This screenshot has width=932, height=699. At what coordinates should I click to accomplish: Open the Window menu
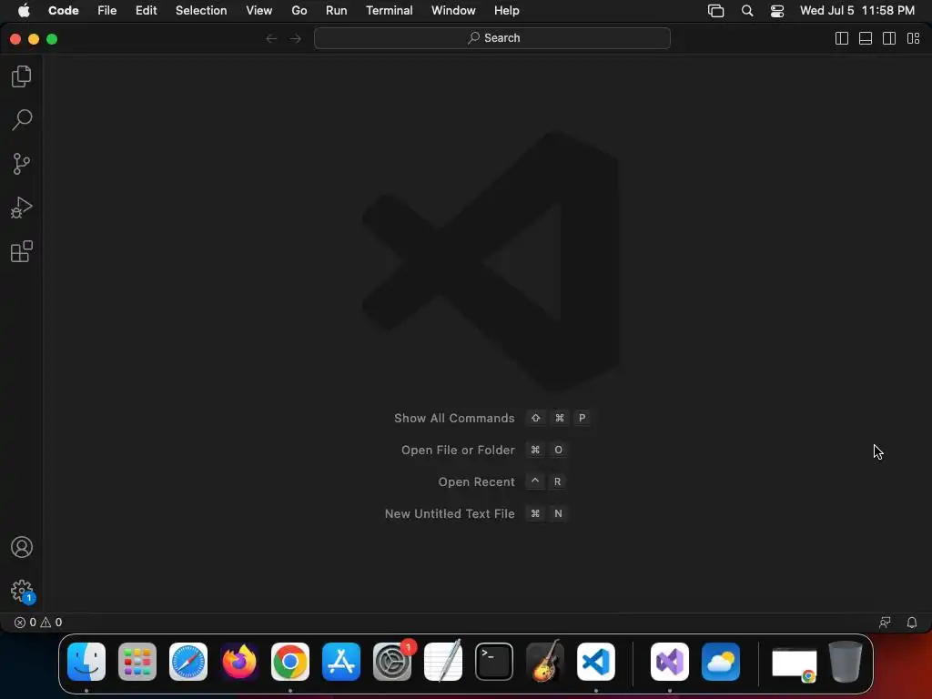pos(453,11)
